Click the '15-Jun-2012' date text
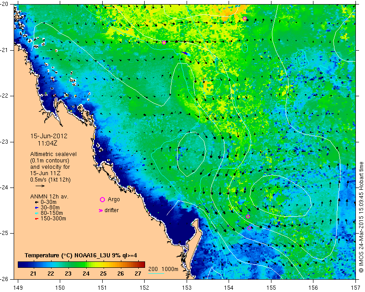365x292 pixels. click(x=49, y=136)
